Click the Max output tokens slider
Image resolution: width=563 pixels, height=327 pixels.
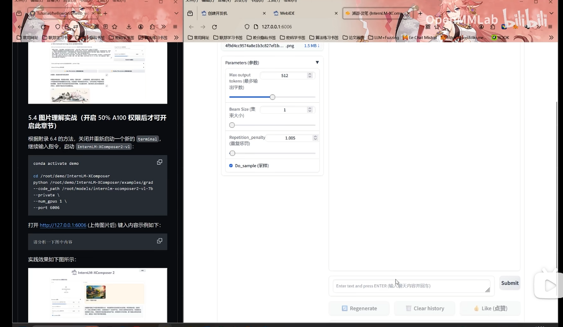pyautogui.click(x=272, y=97)
